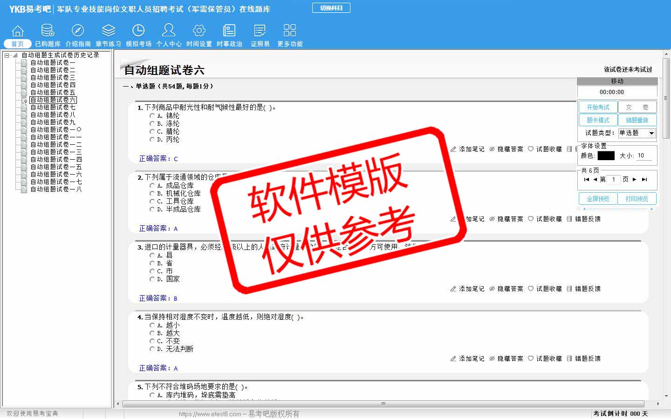
Task: Open 章节练习 chapter practice icon
Action: [108, 31]
